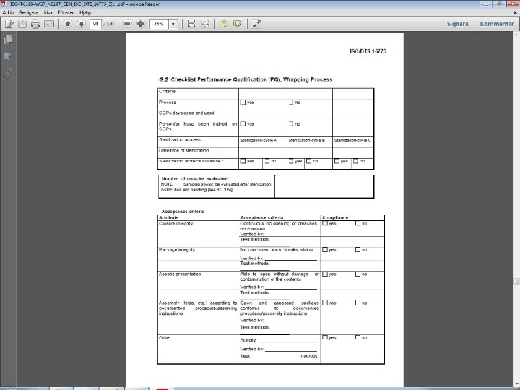Open the Kommentar pane
520x390 pixels.
pyautogui.click(x=497, y=24)
